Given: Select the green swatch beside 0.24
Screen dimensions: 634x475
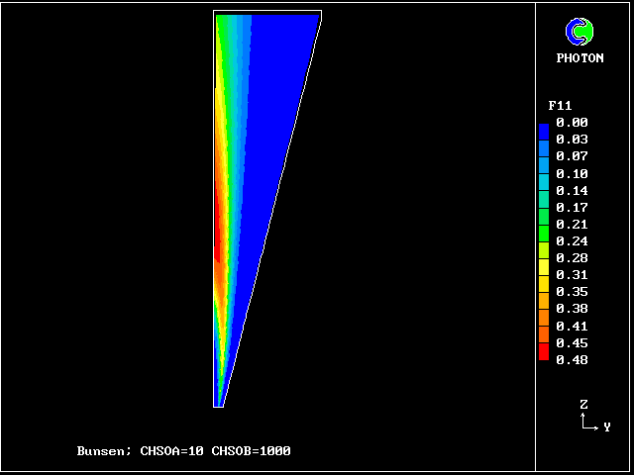Looking at the screenshot, I should point(543,236).
